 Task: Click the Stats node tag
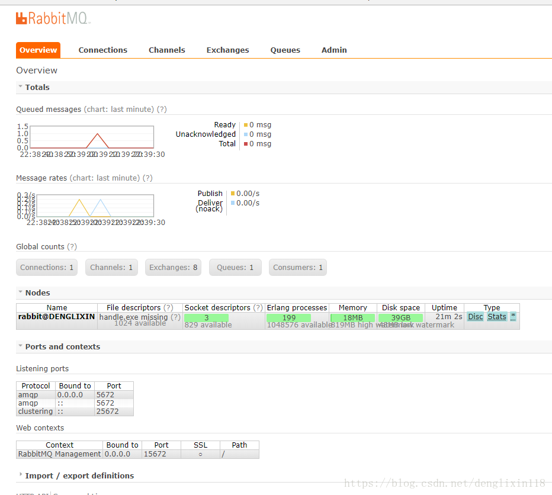point(497,317)
